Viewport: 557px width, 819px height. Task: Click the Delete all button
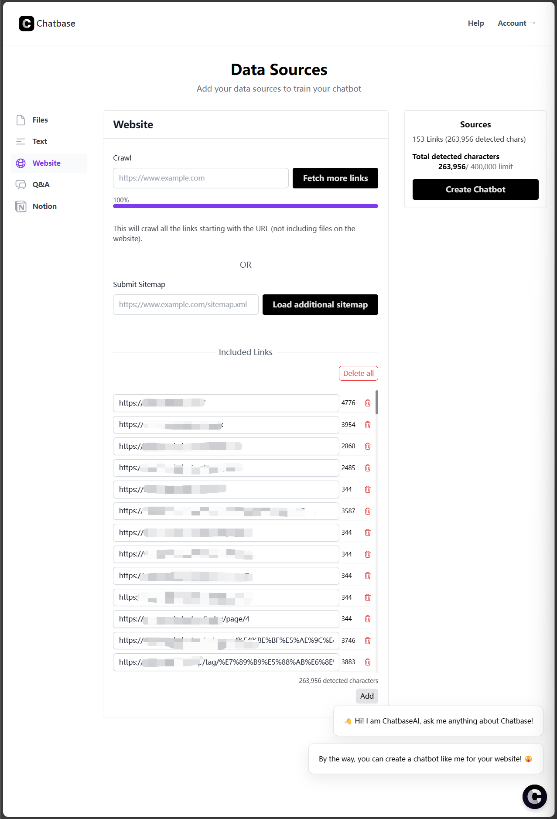(x=358, y=373)
